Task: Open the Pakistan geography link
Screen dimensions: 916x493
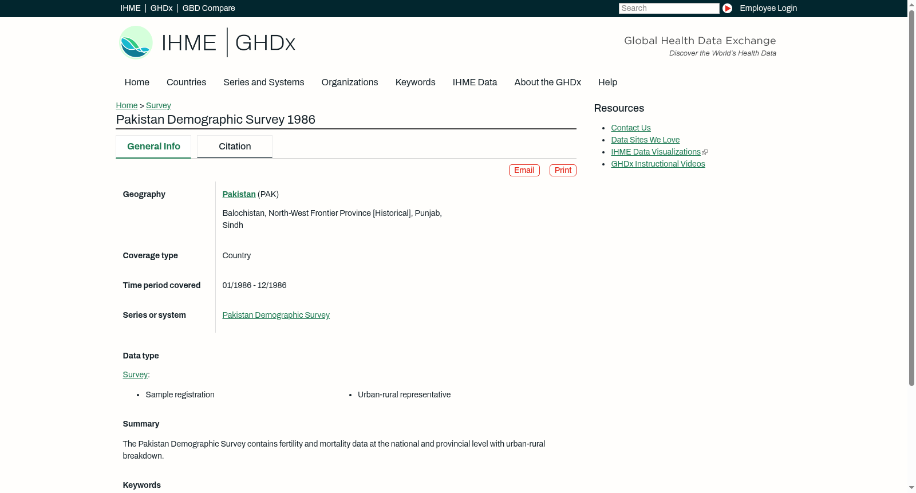Action: 239,194
